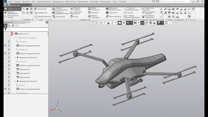Click the print icon in Системная panel

[23, 13]
